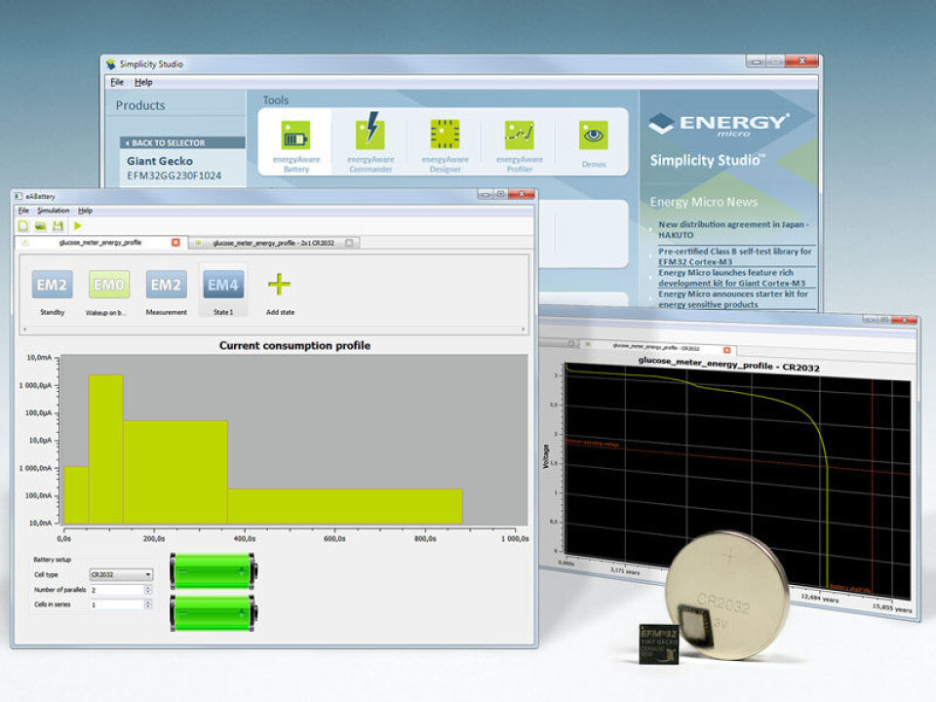Open Help menu in Simplicity Studio
Viewport: 936px width, 702px height.
[x=143, y=82]
